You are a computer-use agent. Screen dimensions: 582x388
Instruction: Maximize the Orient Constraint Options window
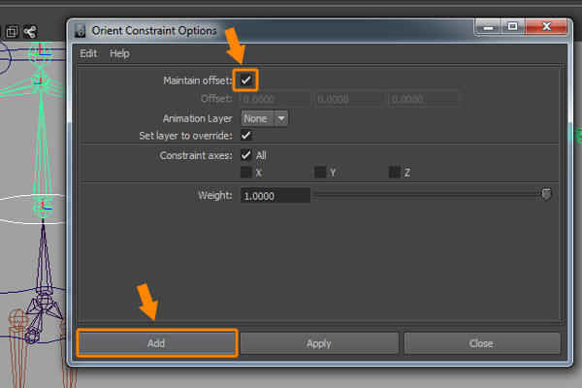click(x=513, y=27)
